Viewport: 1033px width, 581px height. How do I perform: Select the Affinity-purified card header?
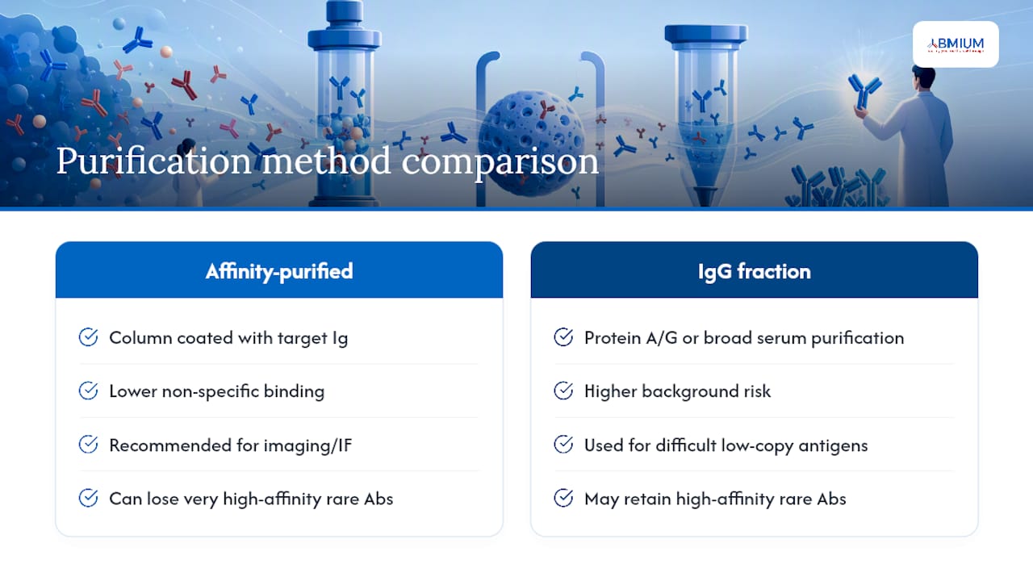click(279, 270)
